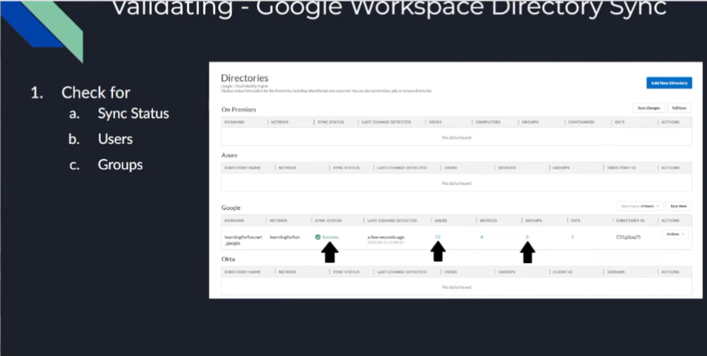
Task: Click the 'Check for' slide text
Action: pos(96,92)
